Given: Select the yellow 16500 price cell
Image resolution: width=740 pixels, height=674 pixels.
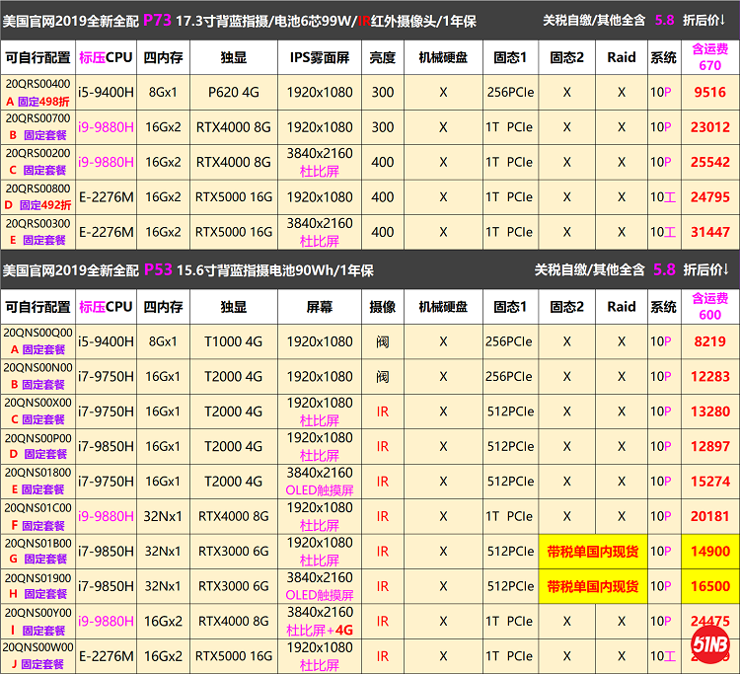Looking at the screenshot, I should pyautogui.click(x=709, y=586).
